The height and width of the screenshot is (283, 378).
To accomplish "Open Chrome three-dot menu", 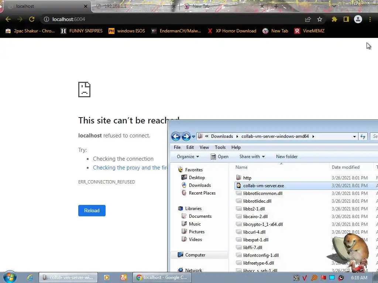I will (x=370, y=19).
